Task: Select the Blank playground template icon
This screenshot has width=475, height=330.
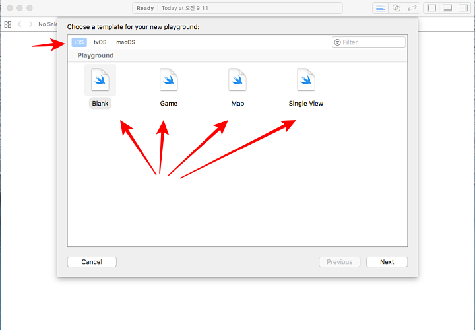Action: click(100, 80)
